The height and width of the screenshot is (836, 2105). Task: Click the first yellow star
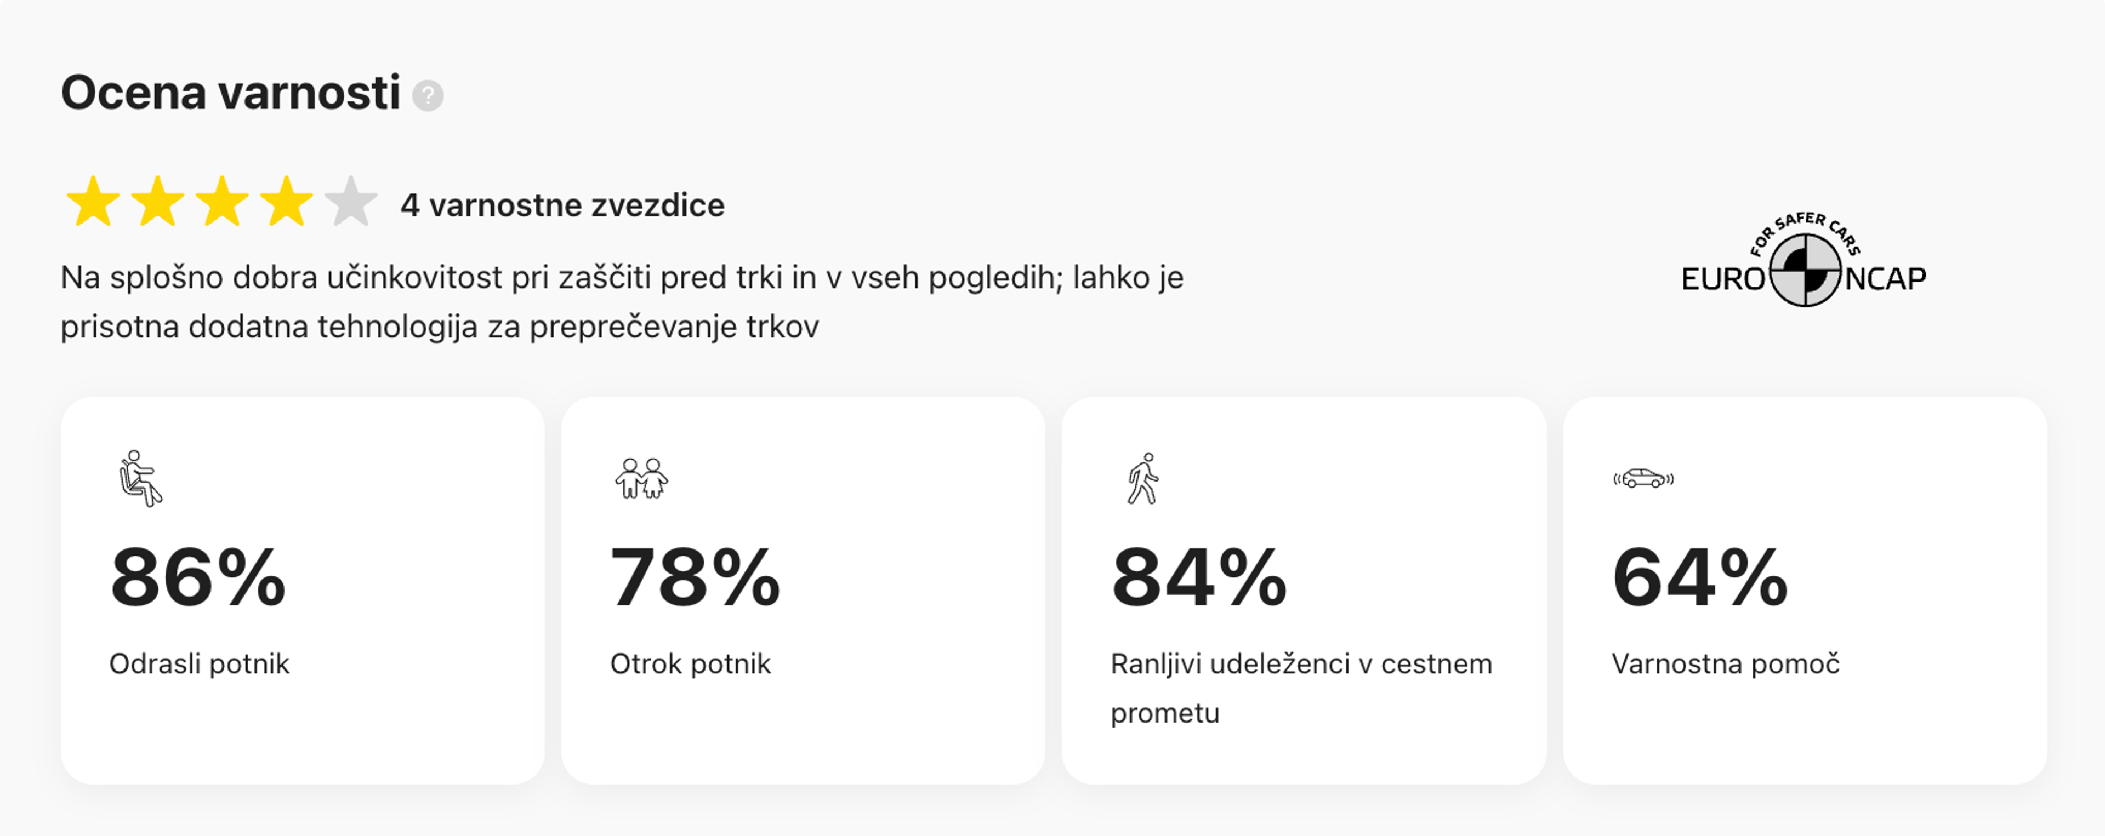pos(93,202)
